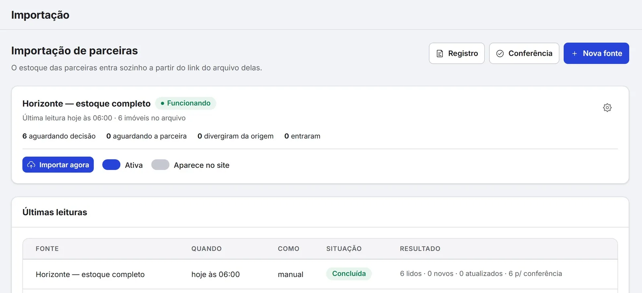Click the QUANDO column header

206,249
